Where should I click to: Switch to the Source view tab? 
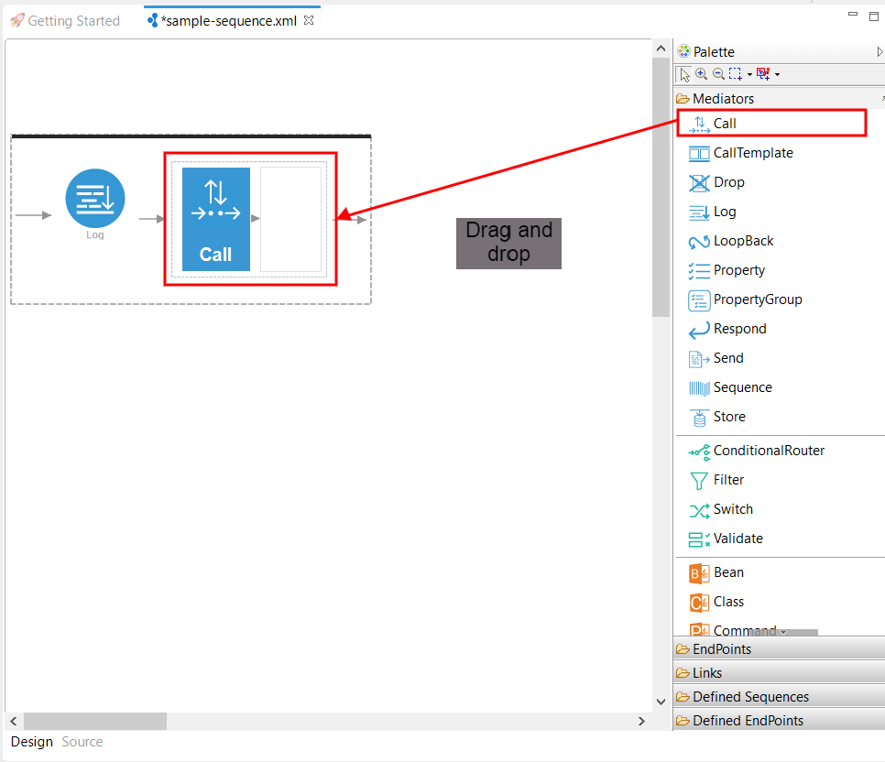82,741
